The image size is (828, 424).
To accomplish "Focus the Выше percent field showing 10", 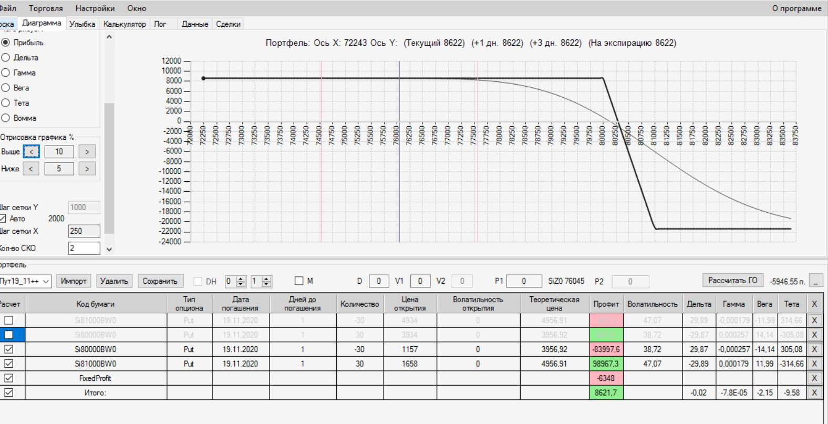I will pos(59,152).
